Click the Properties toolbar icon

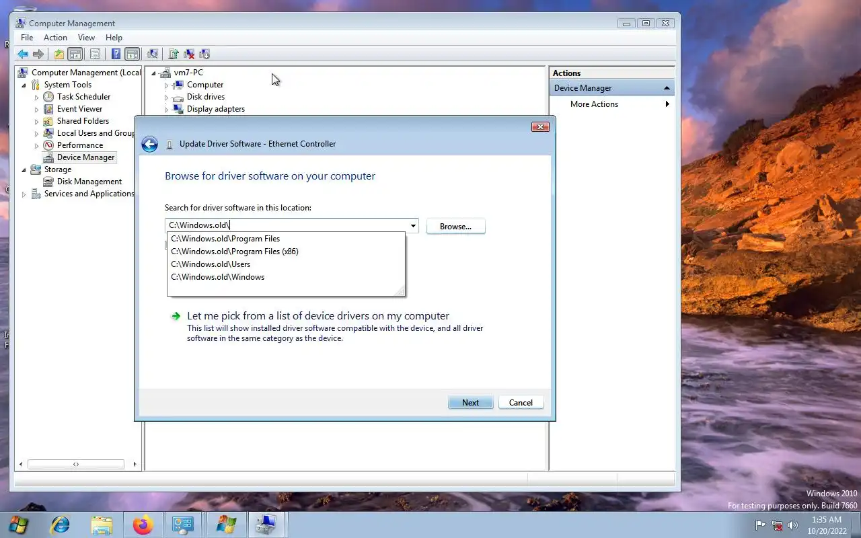(95, 54)
